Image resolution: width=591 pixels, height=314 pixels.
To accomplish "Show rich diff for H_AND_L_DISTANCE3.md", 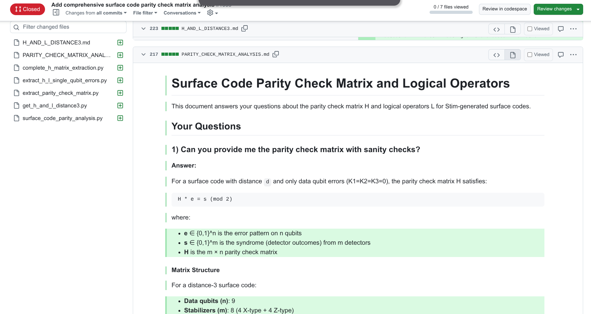I will 513,29.
